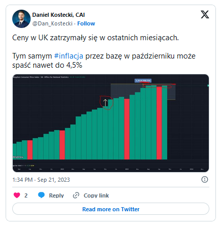Click the @Dan_Kostecki handle
Viewport: 218px width, 225px height.
pos(53,23)
